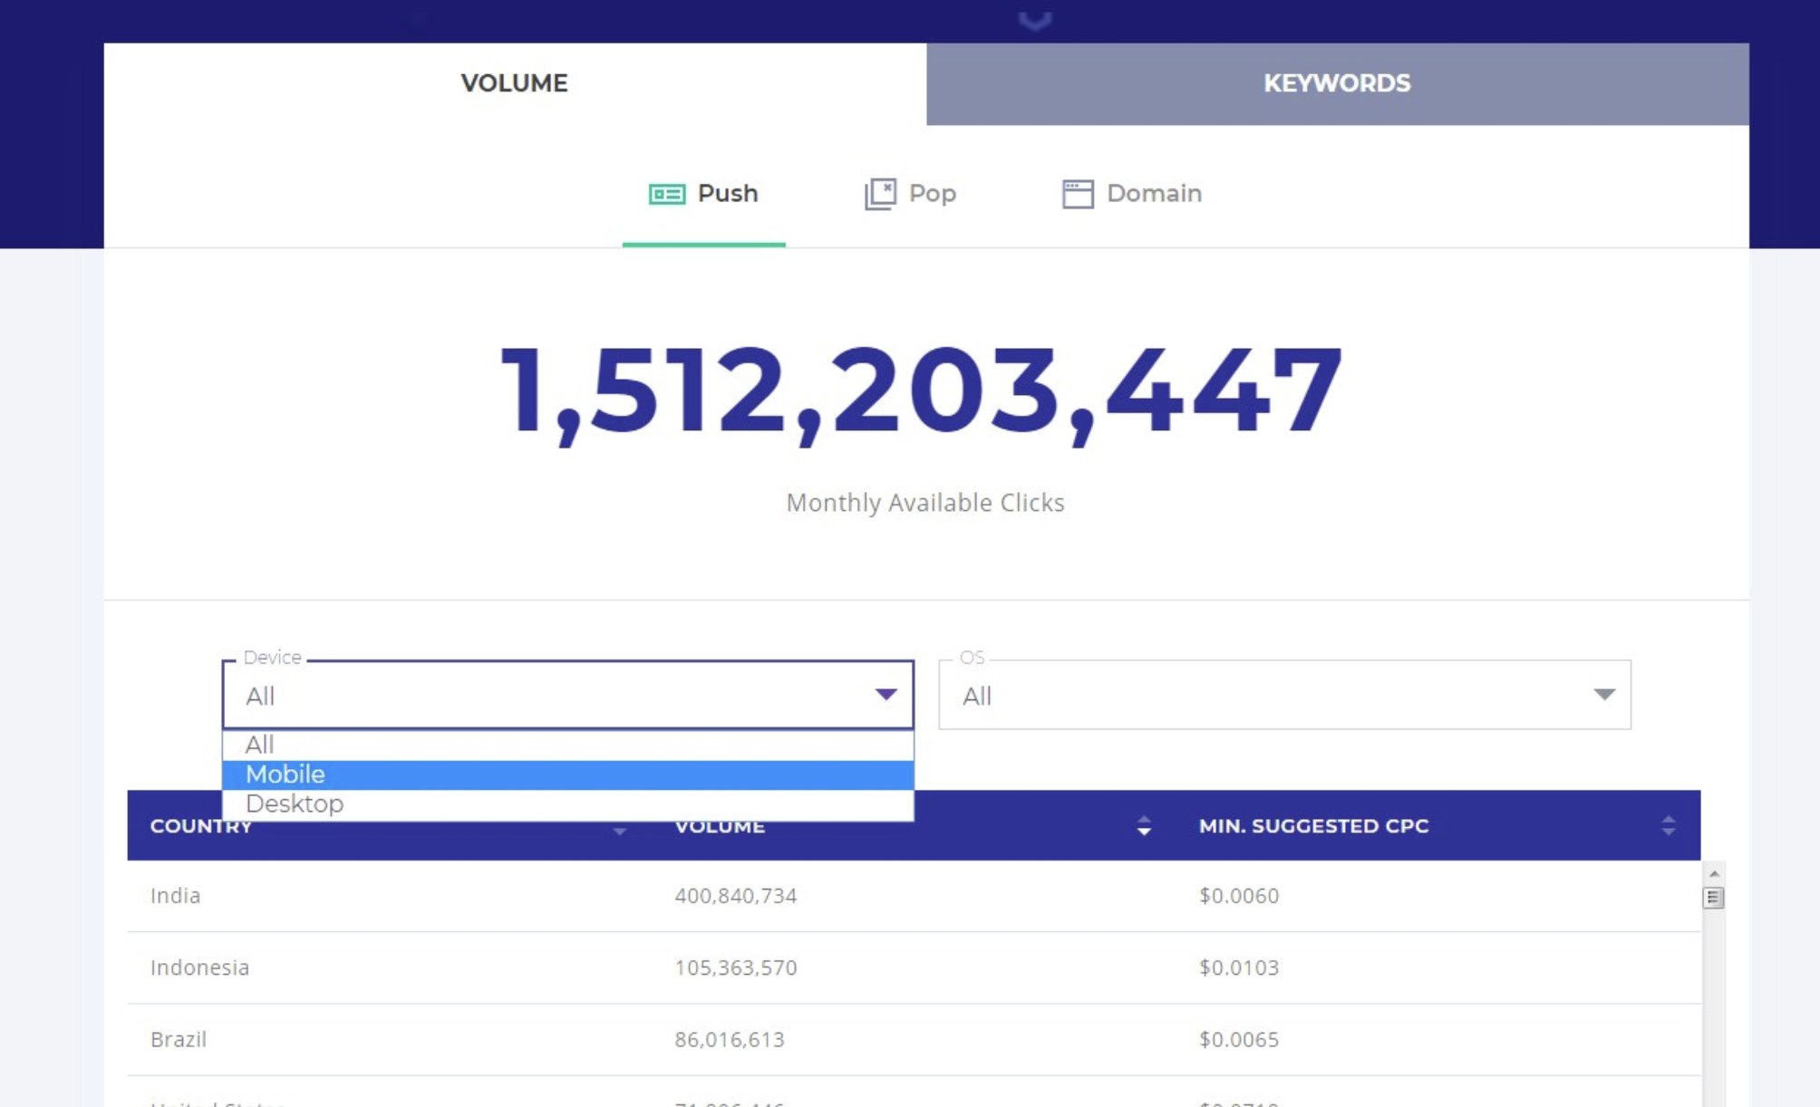Click the Brazil volume value
This screenshot has width=1820, height=1107.
[x=729, y=1040]
